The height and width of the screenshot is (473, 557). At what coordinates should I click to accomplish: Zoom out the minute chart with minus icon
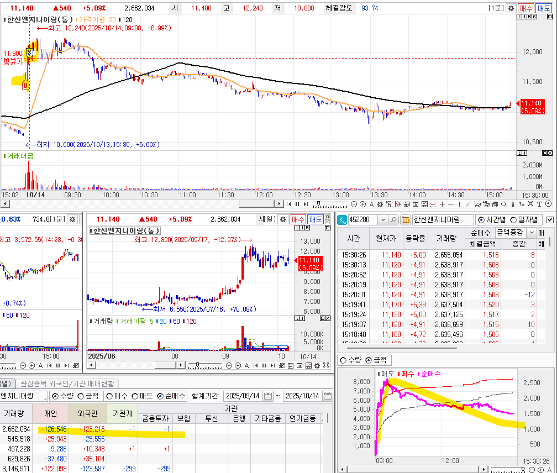(354, 204)
